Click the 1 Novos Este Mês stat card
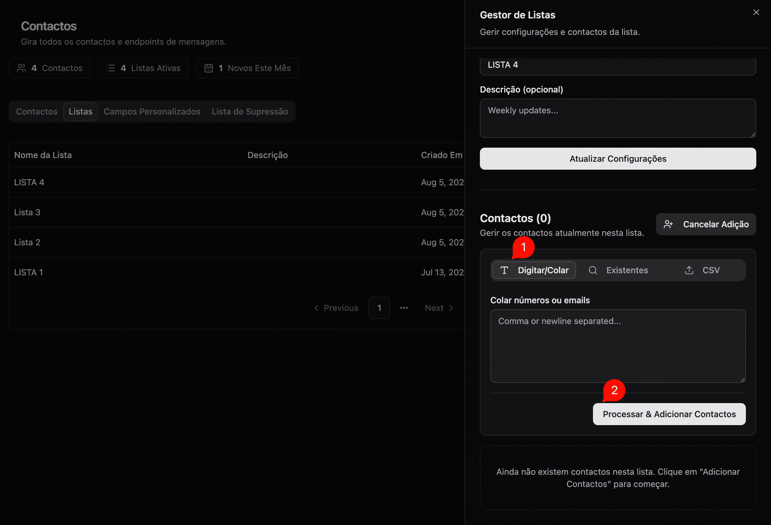This screenshot has width=771, height=525. (x=247, y=68)
